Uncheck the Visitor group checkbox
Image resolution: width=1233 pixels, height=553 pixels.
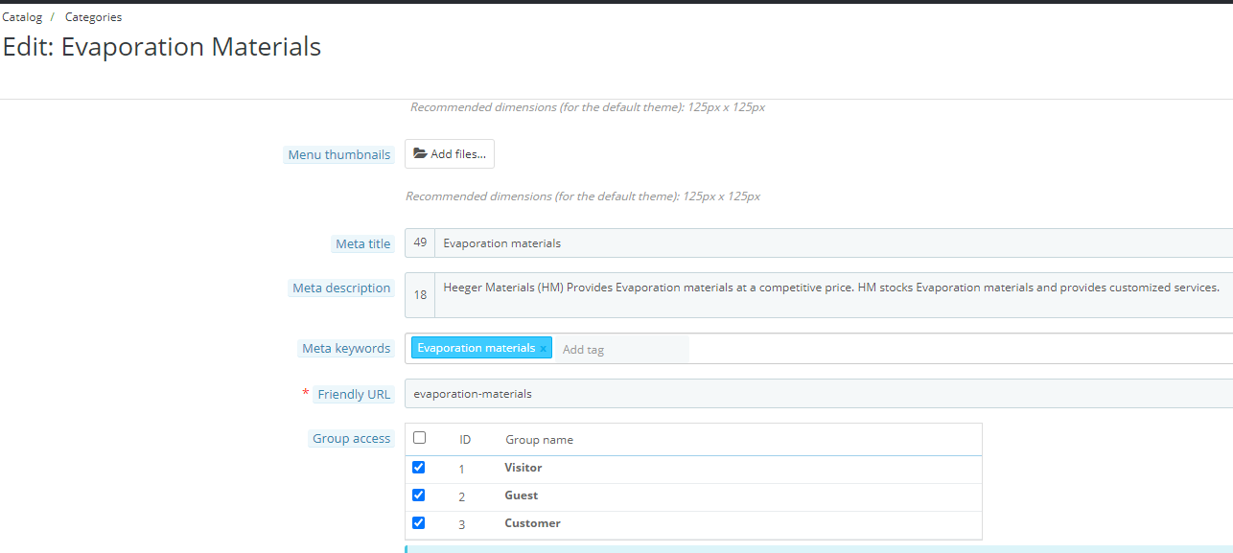(418, 468)
